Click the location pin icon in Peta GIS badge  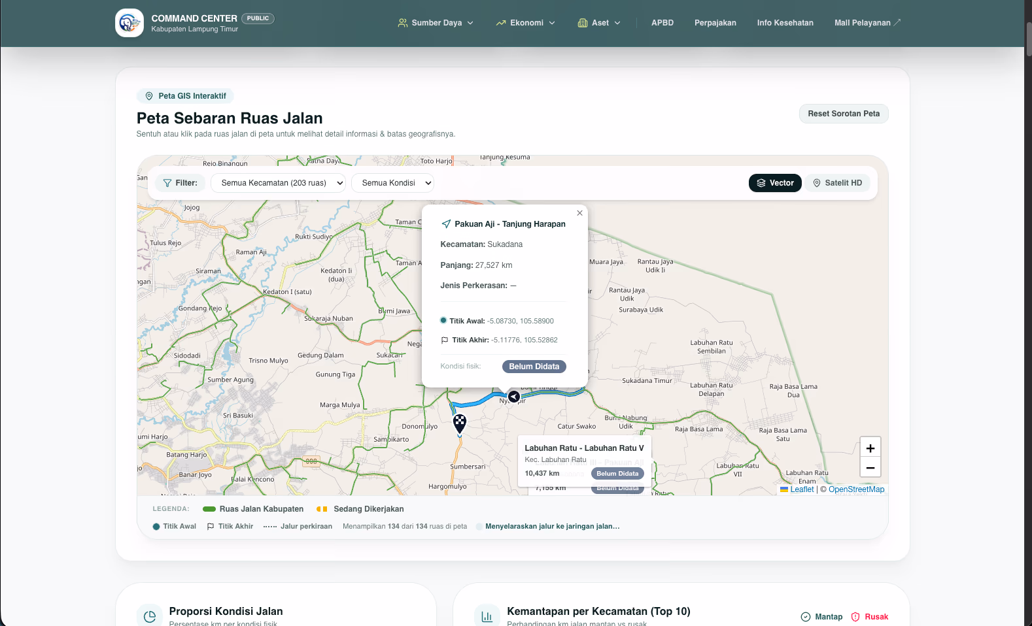point(149,96)
